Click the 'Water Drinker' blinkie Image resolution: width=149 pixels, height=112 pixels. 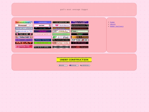pyautogui.click(x=42, y=40)
